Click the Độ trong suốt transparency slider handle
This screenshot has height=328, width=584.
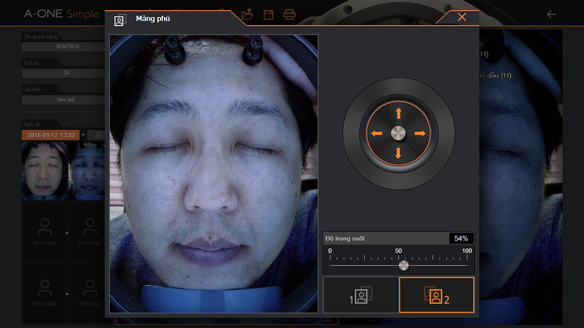[x=404, y=266]
